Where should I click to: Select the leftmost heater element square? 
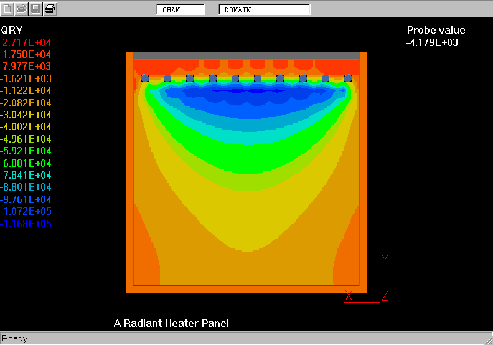pos(145,78)
